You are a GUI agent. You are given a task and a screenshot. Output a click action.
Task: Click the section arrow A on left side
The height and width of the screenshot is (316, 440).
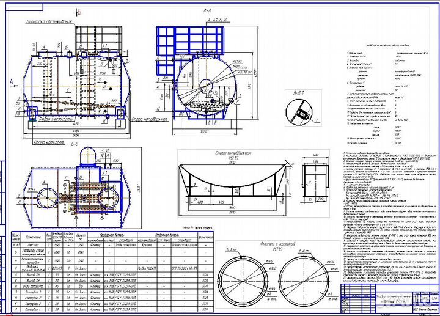12,81
